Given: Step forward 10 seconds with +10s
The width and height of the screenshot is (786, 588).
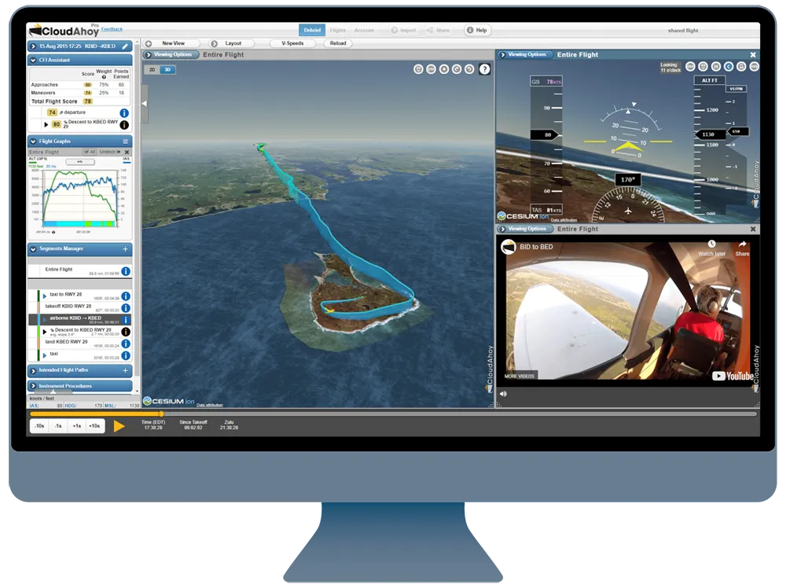Looking at the screenshot, I should point(94,426).
